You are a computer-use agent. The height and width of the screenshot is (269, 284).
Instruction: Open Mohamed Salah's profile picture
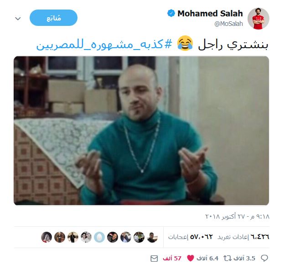click(x=258, y=19)
